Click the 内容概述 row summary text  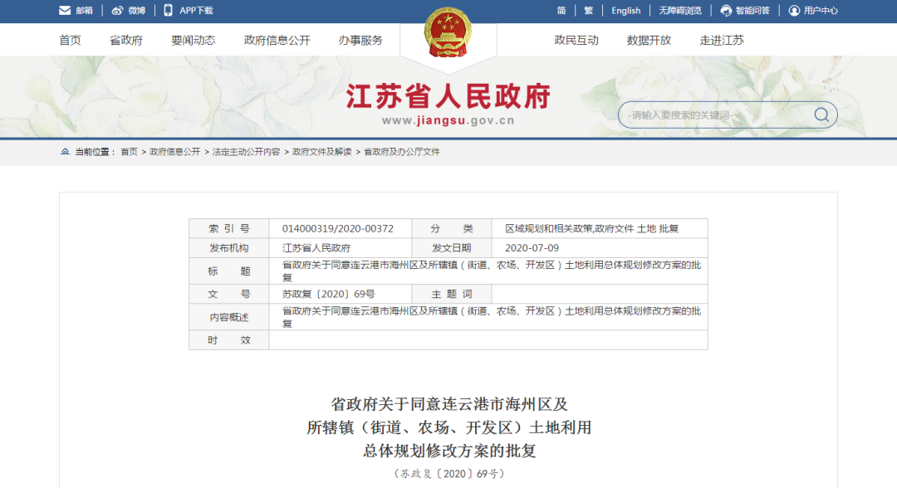pos(492,317)
